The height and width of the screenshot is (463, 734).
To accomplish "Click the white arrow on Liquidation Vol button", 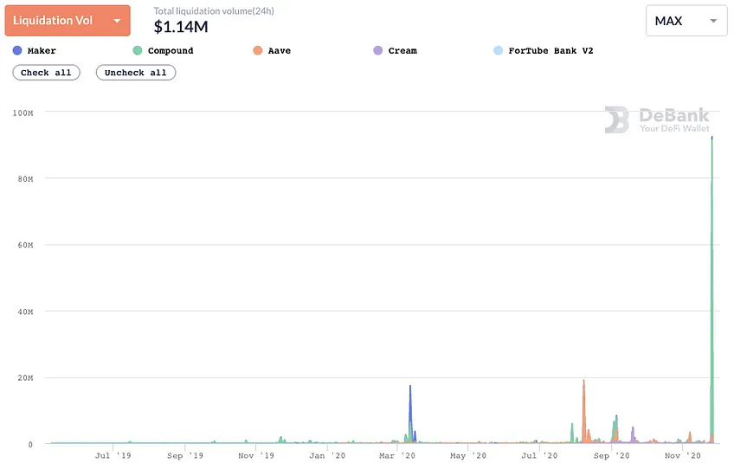I will point(117,21).
